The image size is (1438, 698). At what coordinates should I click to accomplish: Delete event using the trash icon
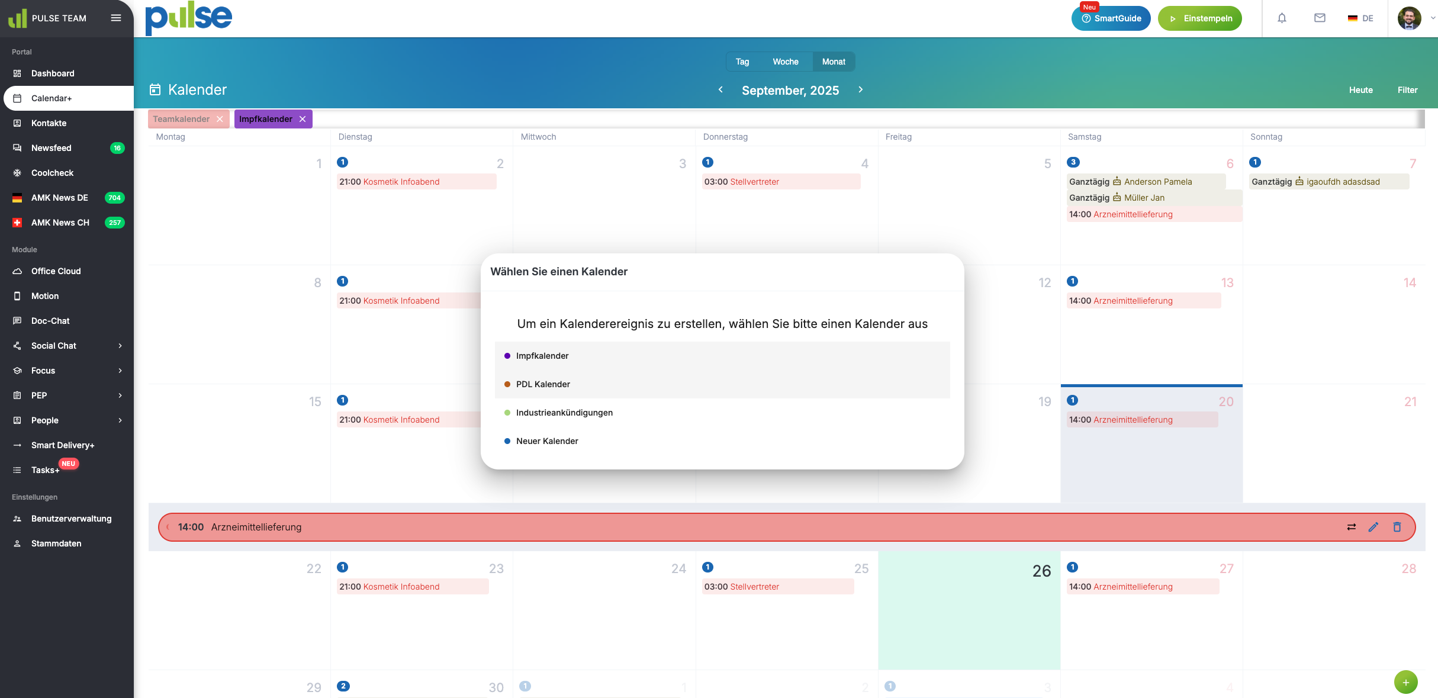(1397, 527)
